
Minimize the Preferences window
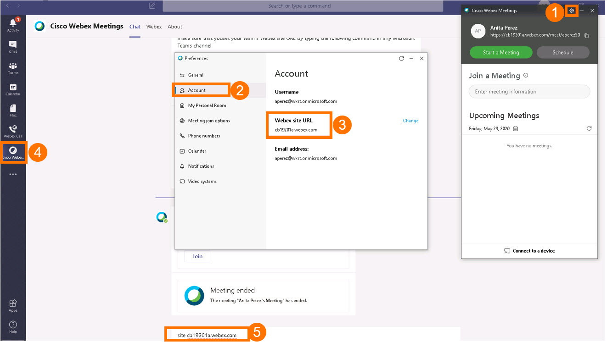(411, 59)
